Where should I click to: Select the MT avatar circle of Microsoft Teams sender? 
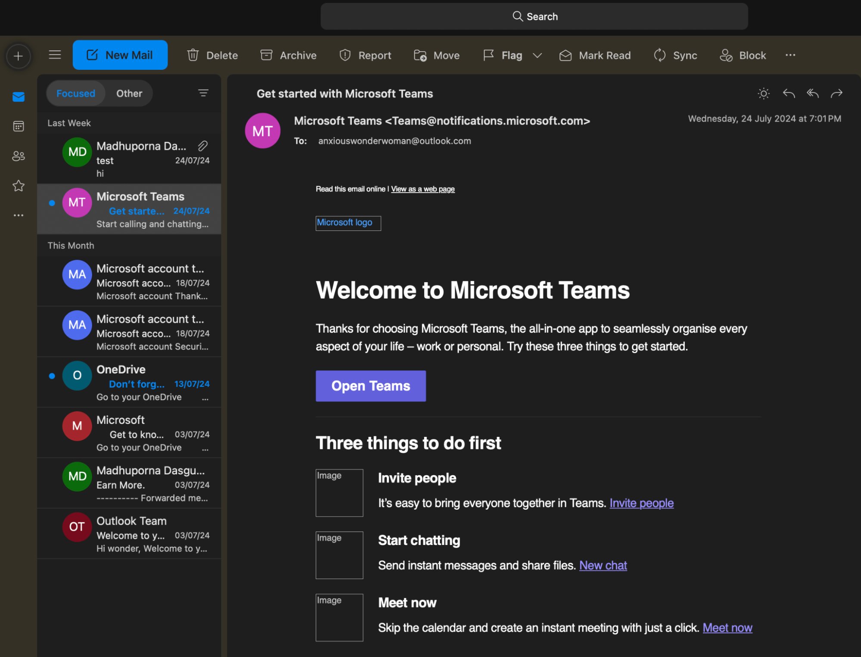coord(262,130)
